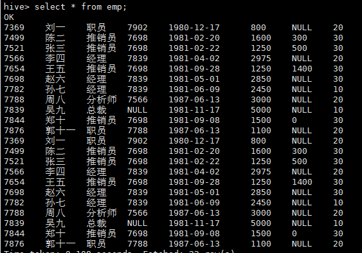The image size is (362, 253).
Task: Click manager ID 7788 in first 郭十一 row
Action: [x=138, y=131]
